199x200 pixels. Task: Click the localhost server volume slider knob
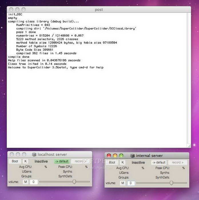74,182
